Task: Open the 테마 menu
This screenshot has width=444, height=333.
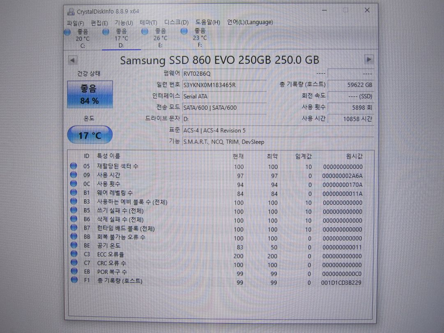Action: (x=148, y=22)
